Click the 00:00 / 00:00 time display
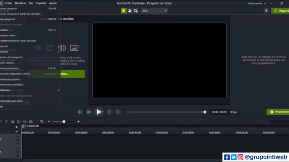The image size is (289, 162). 219,112
